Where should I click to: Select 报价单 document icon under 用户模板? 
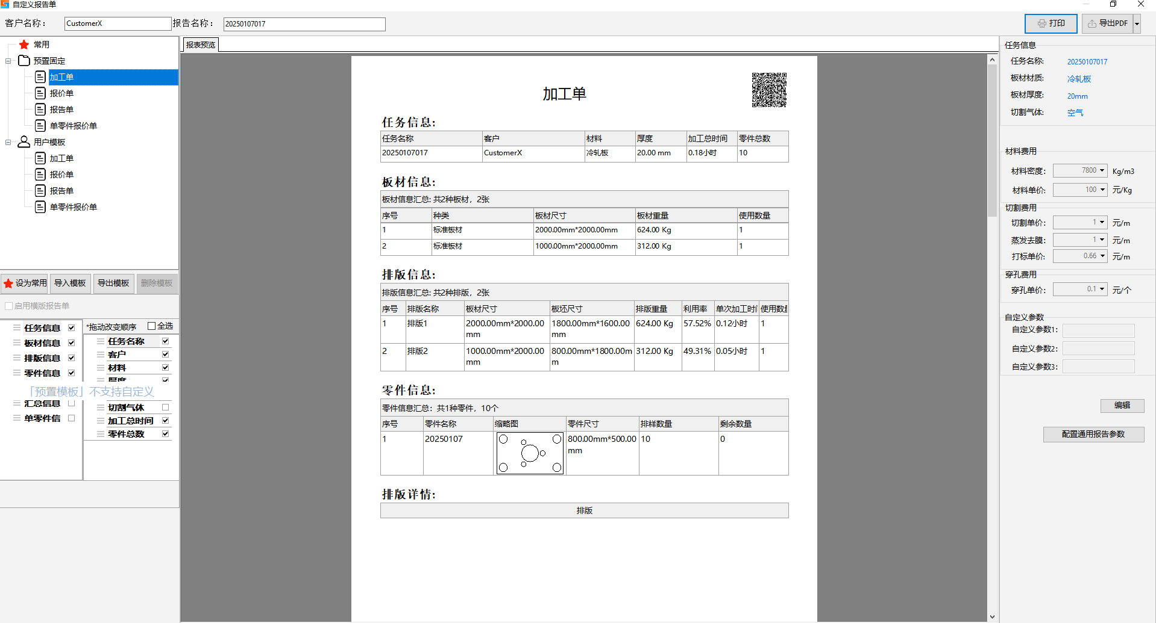40,175
